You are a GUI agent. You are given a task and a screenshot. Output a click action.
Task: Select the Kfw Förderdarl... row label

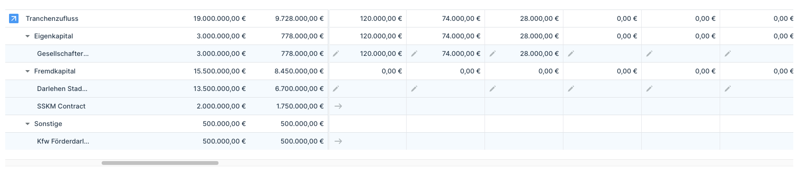click(63, 141)
